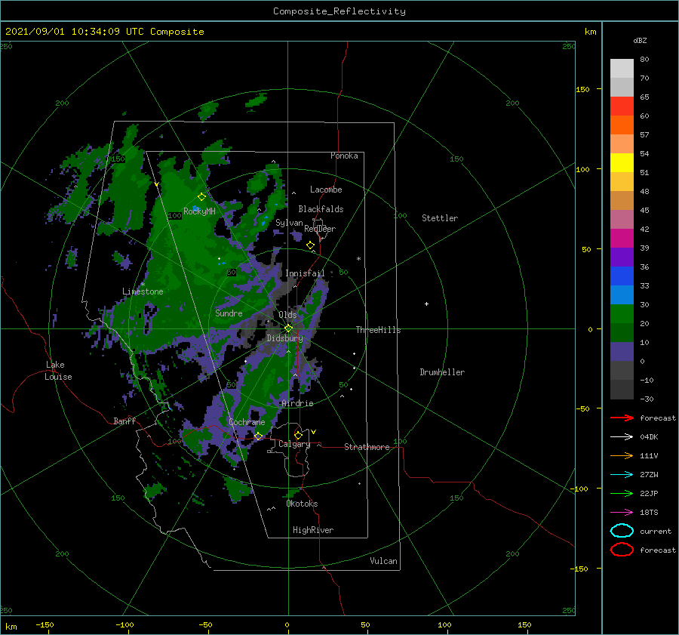Click the yellow diamond marker above Calgary
This screenshot has height=635, width=679.
298,435
